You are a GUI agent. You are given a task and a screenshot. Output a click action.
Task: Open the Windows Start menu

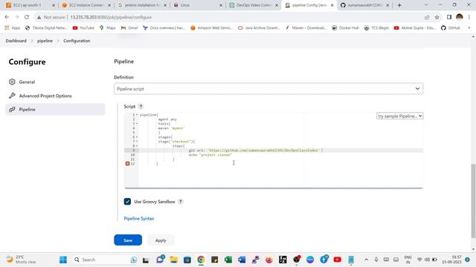(x=63, y=260)
